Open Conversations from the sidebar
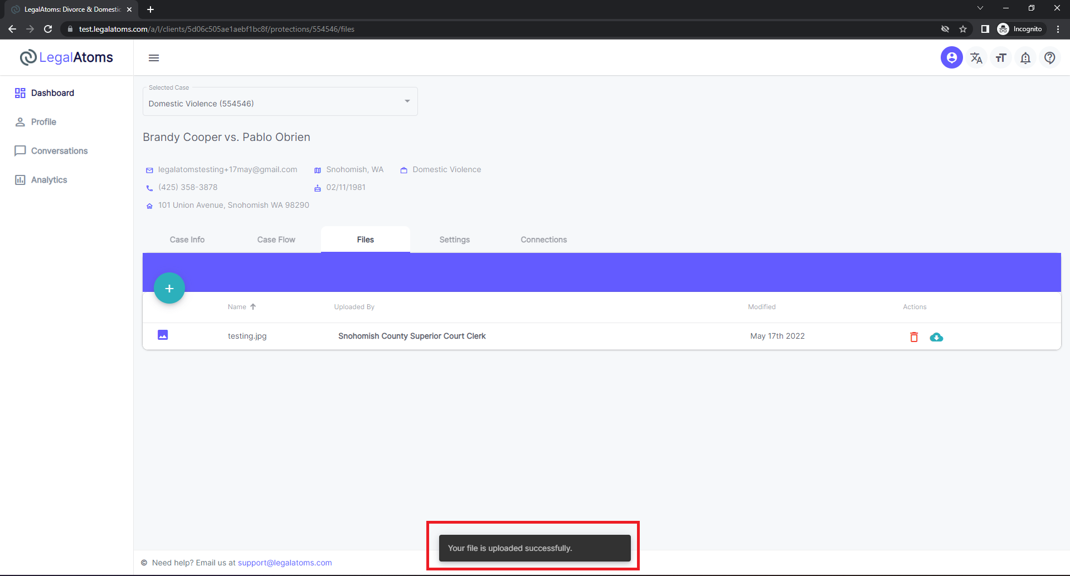Viewport: 1070px width, 576px height. pyautogui.click(x=59, y=150)
